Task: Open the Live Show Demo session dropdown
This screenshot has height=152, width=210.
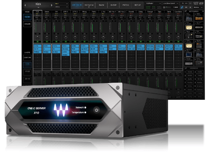Action: pyautogui.click(x=171, y=3)
